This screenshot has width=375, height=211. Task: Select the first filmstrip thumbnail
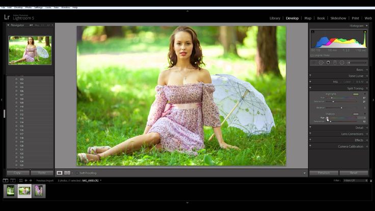click(11, 191)
